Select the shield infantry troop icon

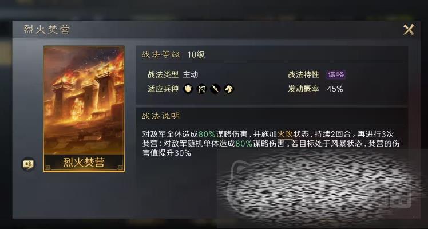pos(188,89)
